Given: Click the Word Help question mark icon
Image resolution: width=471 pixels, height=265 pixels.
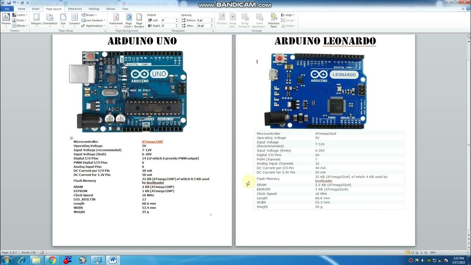Looking at the screenshot, I should pyautogui.click(x=467, y=9).
